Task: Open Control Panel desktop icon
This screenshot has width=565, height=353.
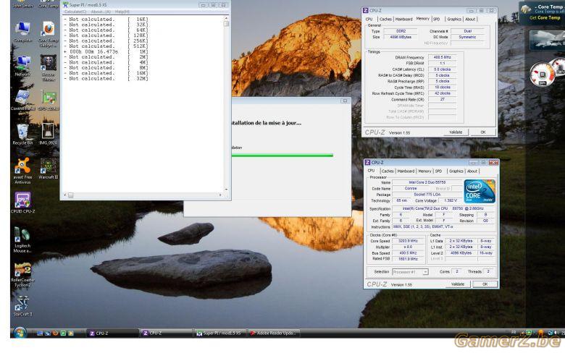Action: click(x=22, y=100)
